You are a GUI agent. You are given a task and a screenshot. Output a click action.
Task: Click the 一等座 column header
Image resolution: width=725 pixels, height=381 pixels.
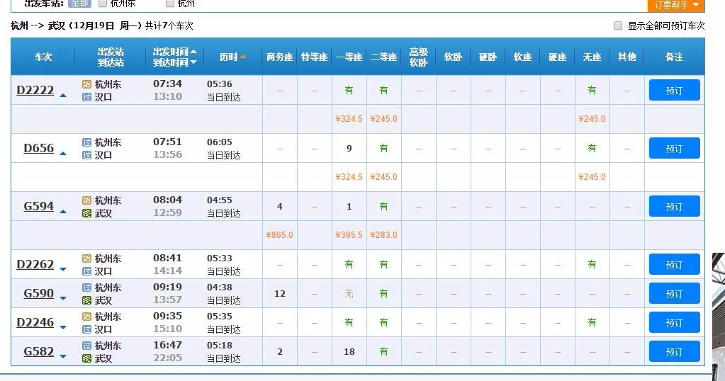(x=349, y=57)
